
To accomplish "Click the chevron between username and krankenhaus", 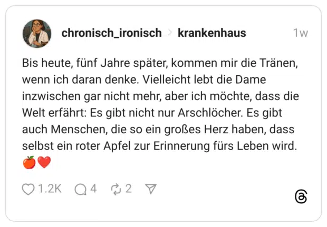I will pyautogui.click(x=170, y=33).
